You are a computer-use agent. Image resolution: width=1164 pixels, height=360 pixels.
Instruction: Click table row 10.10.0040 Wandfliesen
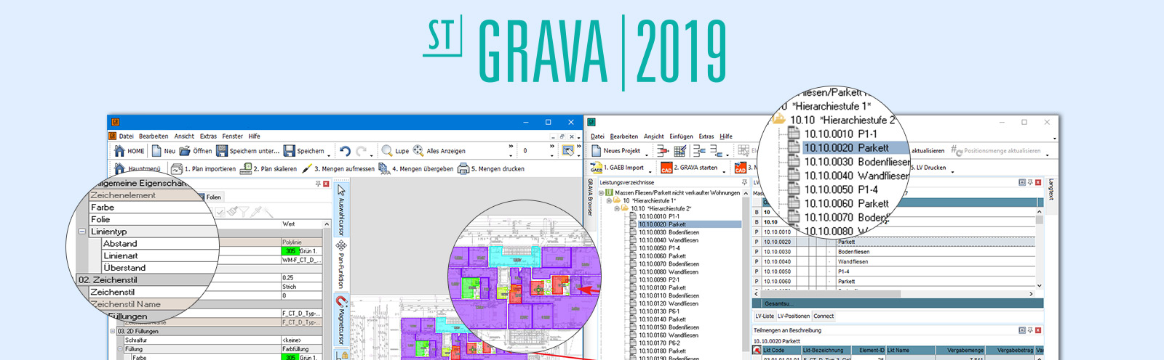pyautogui.click(x=894, y=261)
